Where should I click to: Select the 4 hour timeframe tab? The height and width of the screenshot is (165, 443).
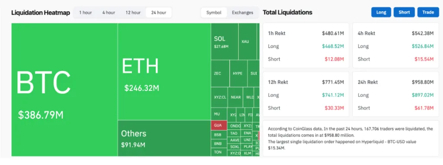109,13
